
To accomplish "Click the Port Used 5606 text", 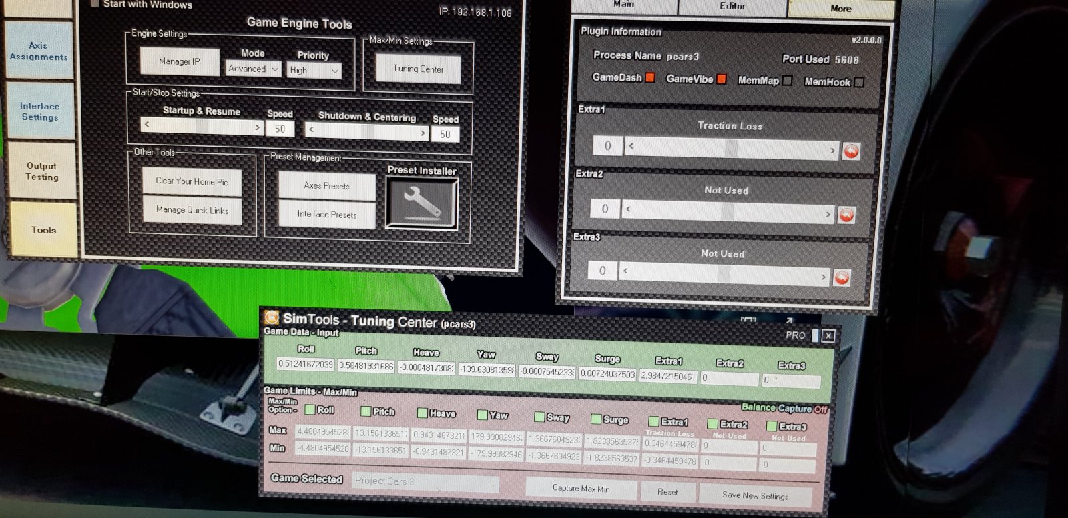I will pyautogui.click(x=820, y=59).
